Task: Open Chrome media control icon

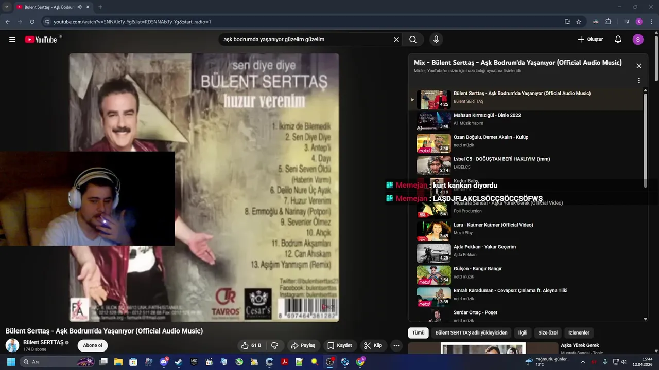Action: pos(627,22)
